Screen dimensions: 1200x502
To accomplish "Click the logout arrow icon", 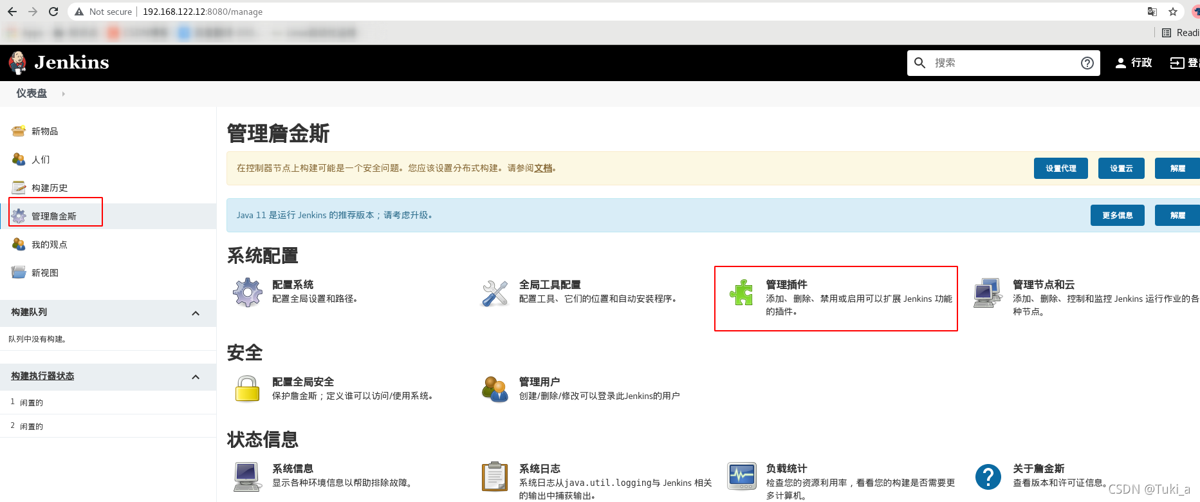I will [x=1177, y=63].
